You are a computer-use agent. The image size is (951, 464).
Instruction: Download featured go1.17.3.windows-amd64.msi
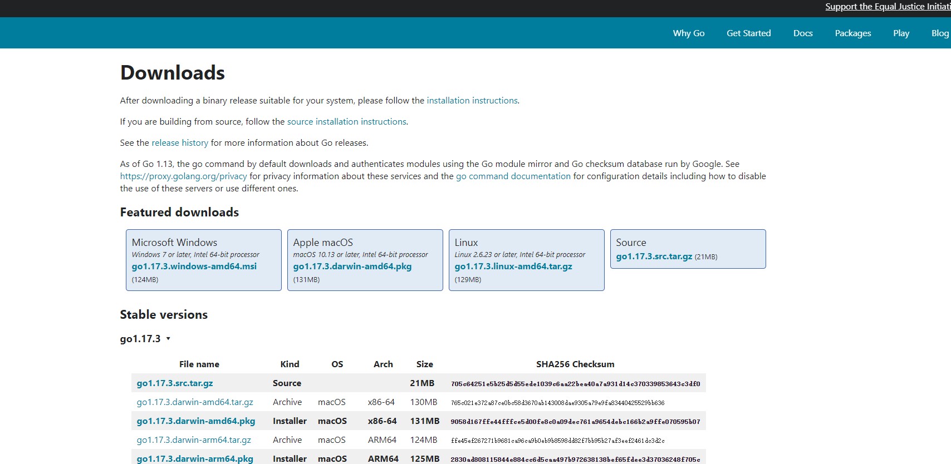(194, 266)
